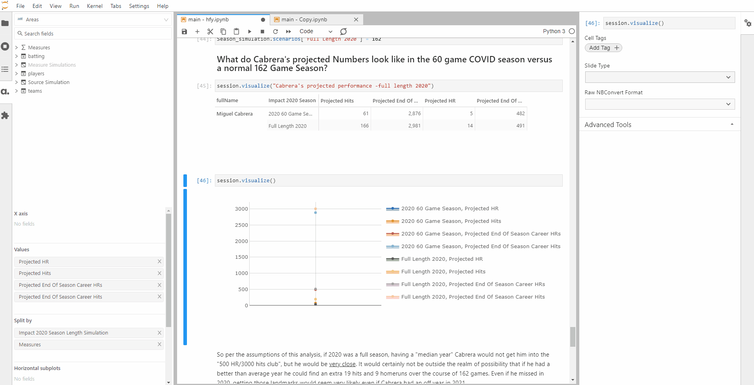Restart the kernel and run all cells
This screenshot has width=754, height=385.
(288, 32)
